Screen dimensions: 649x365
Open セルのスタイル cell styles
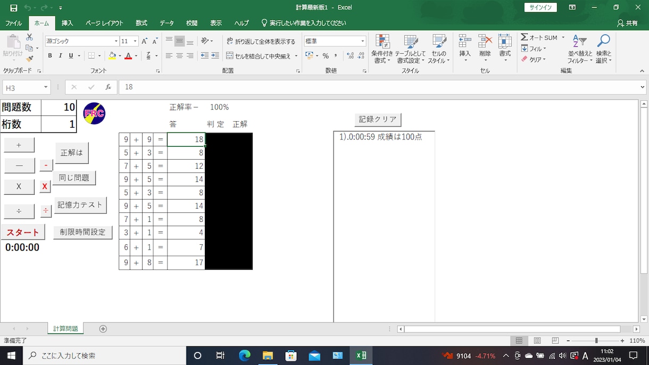(439, 49)
